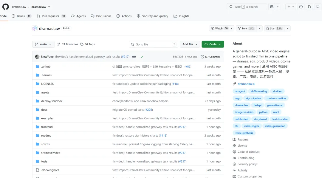This screenshot has width=322, height=178.
Task: Expand commit message ellipsis button
Action: point(134,57)
